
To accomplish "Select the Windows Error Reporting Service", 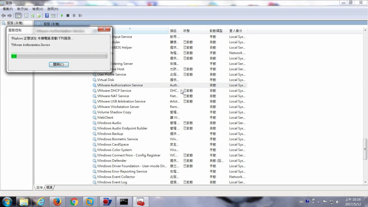I will 169,171.
